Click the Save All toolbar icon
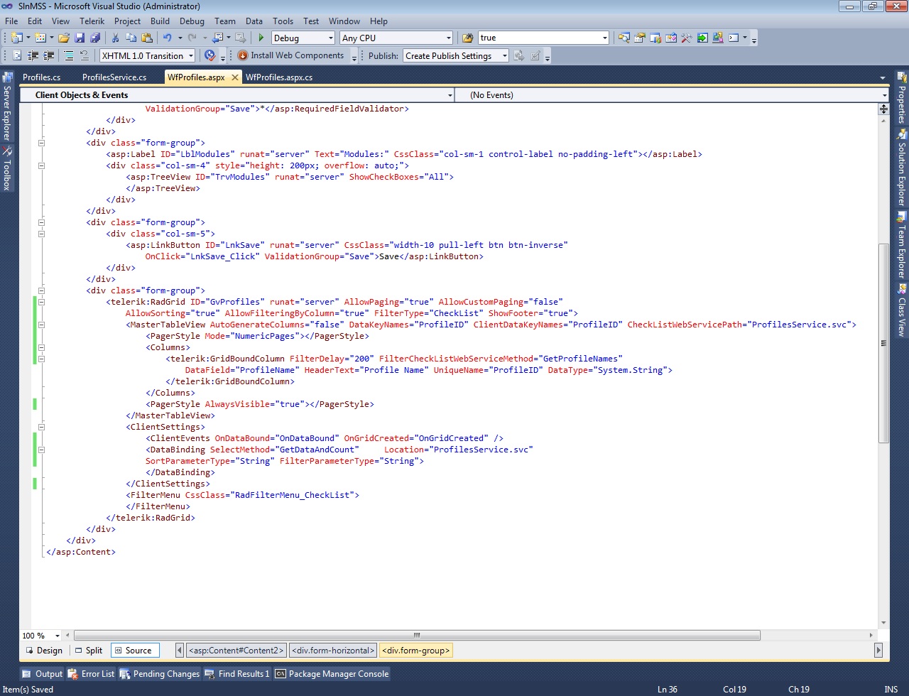The image size is (909, 696). pyautogui.click(x=94, y=38)
